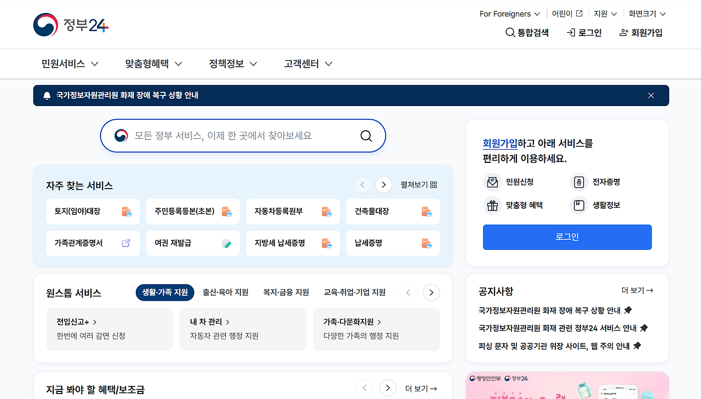Open notice 피싱 문자 및 공공기관 위장 사이트 주의 안내
The width and height of the screenshot is (701, 399).
point(554,346)
